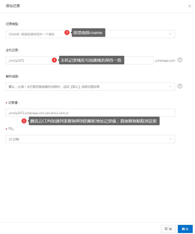
Task: Click the red number 3 annotation badge
Action: pos(54,60)
